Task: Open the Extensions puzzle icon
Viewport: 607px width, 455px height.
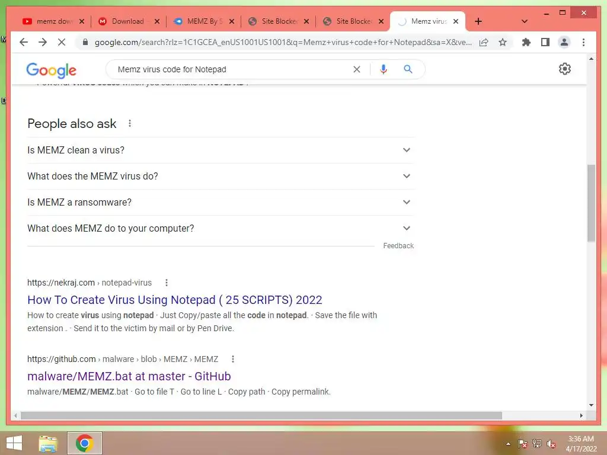Action: click(x=526, y=42)
